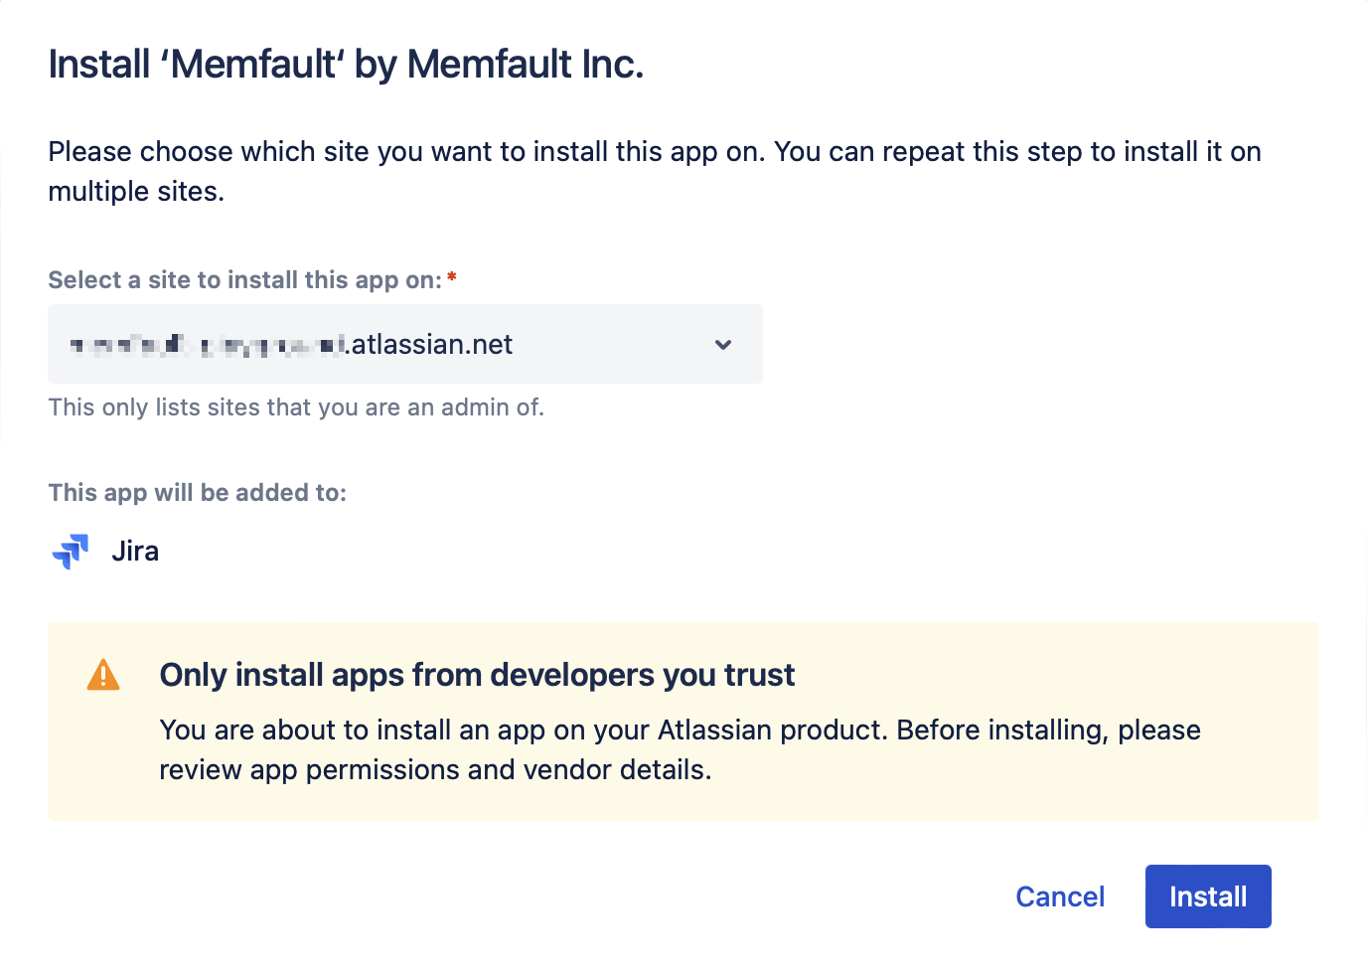Click the 'Jira' text label

[135, 551]
